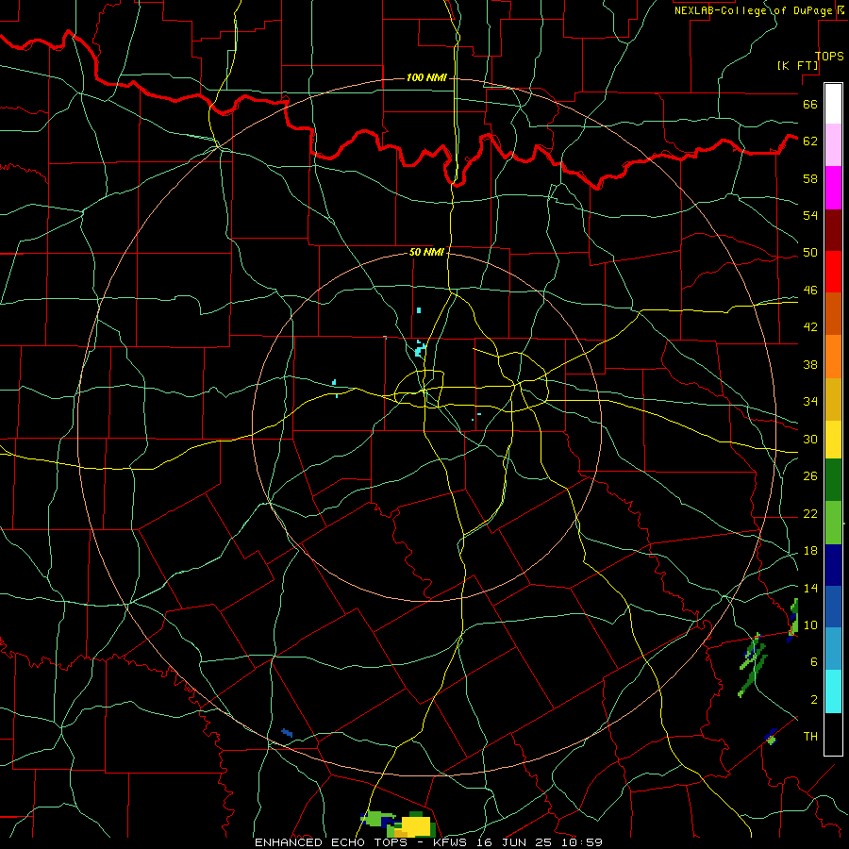The image size is (849, 849).
Task: Click the black TH legend swatch
Action: coord(833,734)
